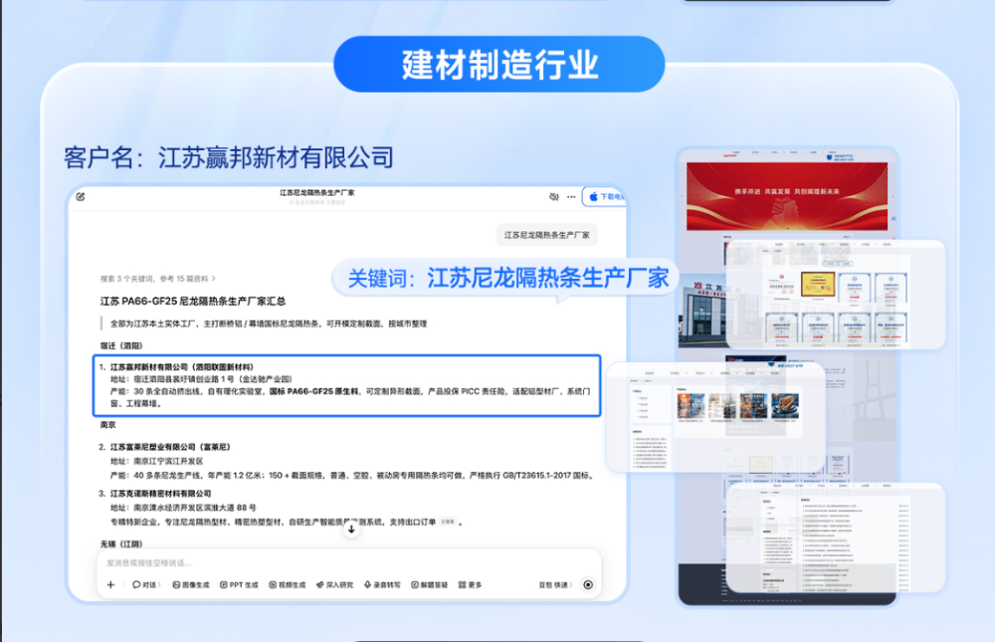Viewport: 995px width, 642px height.
Task: Click the small citation tag after 支持出口订单
Action: pyautogui.click(x=448, y=522)
